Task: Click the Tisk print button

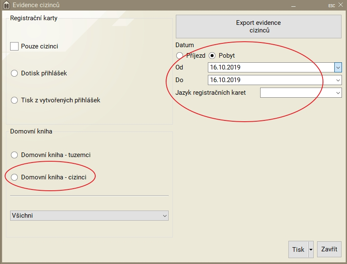Action: [x=298, y=249]
